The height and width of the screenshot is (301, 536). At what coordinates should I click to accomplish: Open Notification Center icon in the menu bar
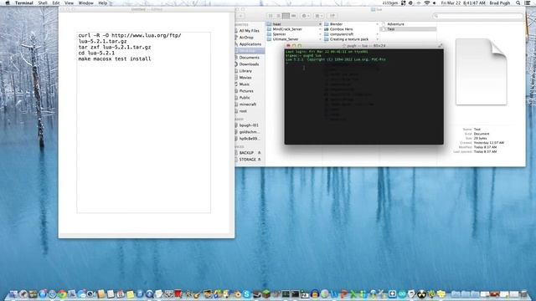click(528, 3)
